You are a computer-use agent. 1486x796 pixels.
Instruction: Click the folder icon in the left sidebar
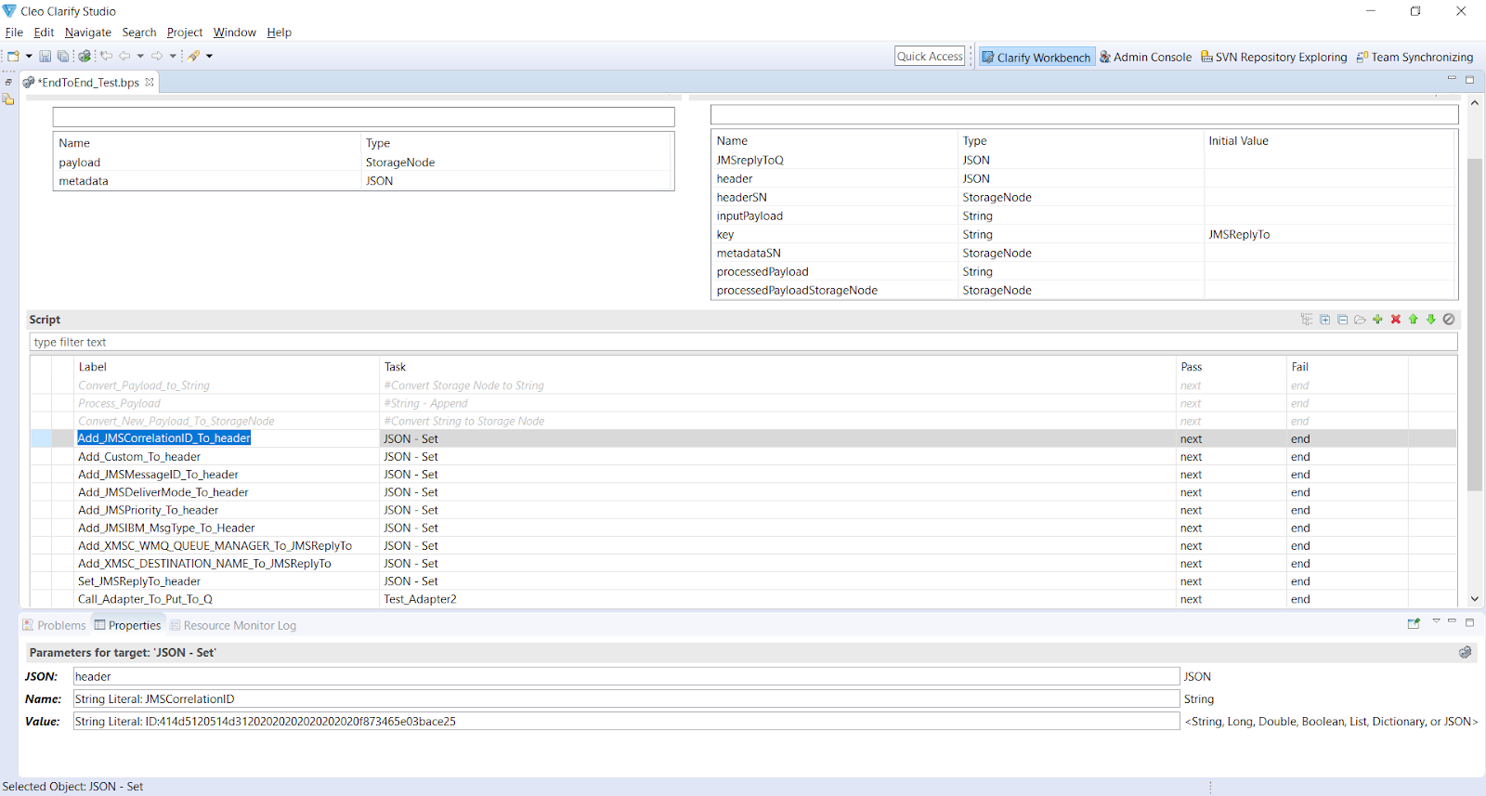(x=8, y=98)
